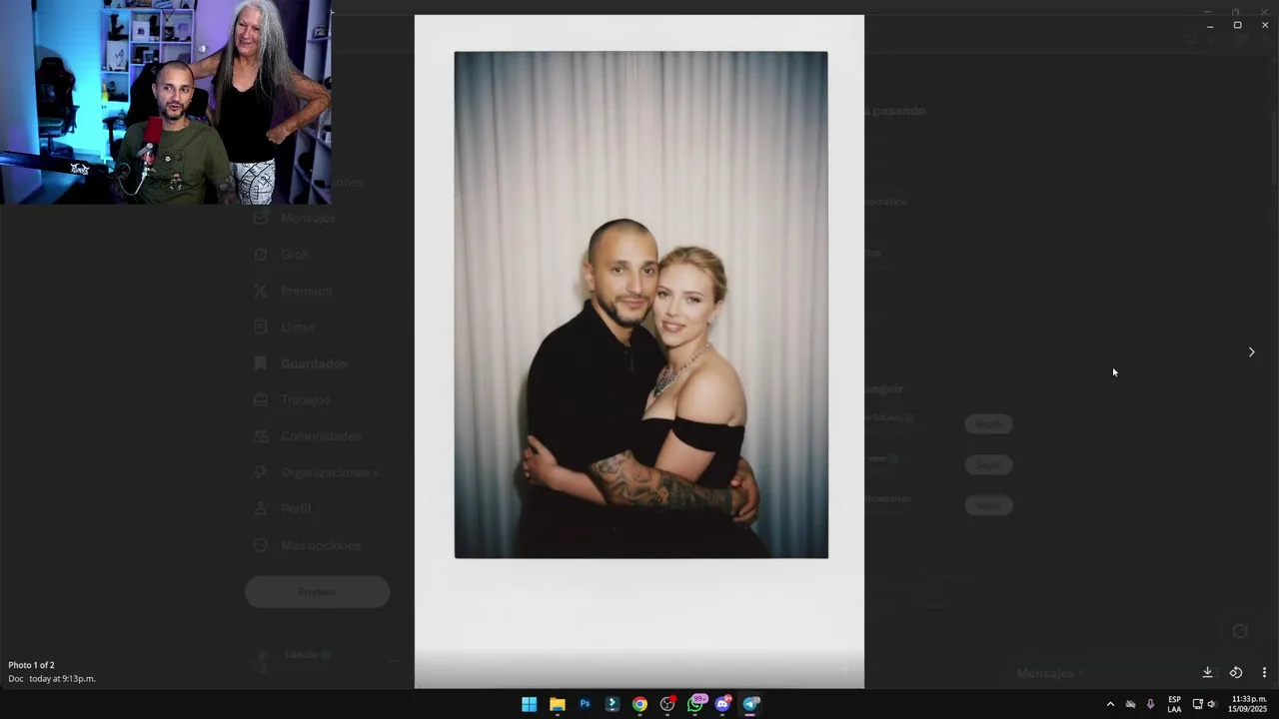Image resolution: width=1279 pixels, height=719 pixels.
Task: Restore down the media viewer window
Action: click(x=1237, y=25)
